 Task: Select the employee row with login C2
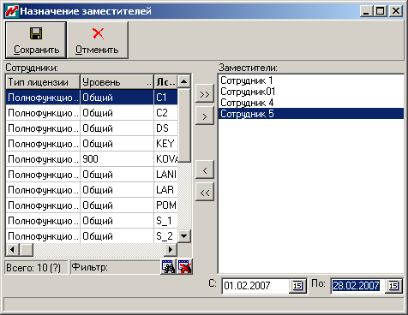92,113
